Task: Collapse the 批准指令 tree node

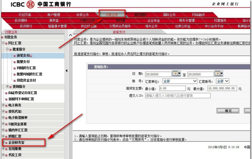Action: tap(7, 49)
